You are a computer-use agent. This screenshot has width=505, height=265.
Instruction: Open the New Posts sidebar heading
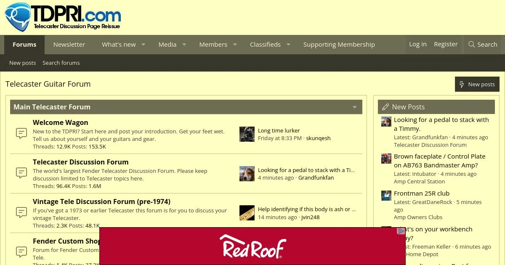(x=408, y=107)
